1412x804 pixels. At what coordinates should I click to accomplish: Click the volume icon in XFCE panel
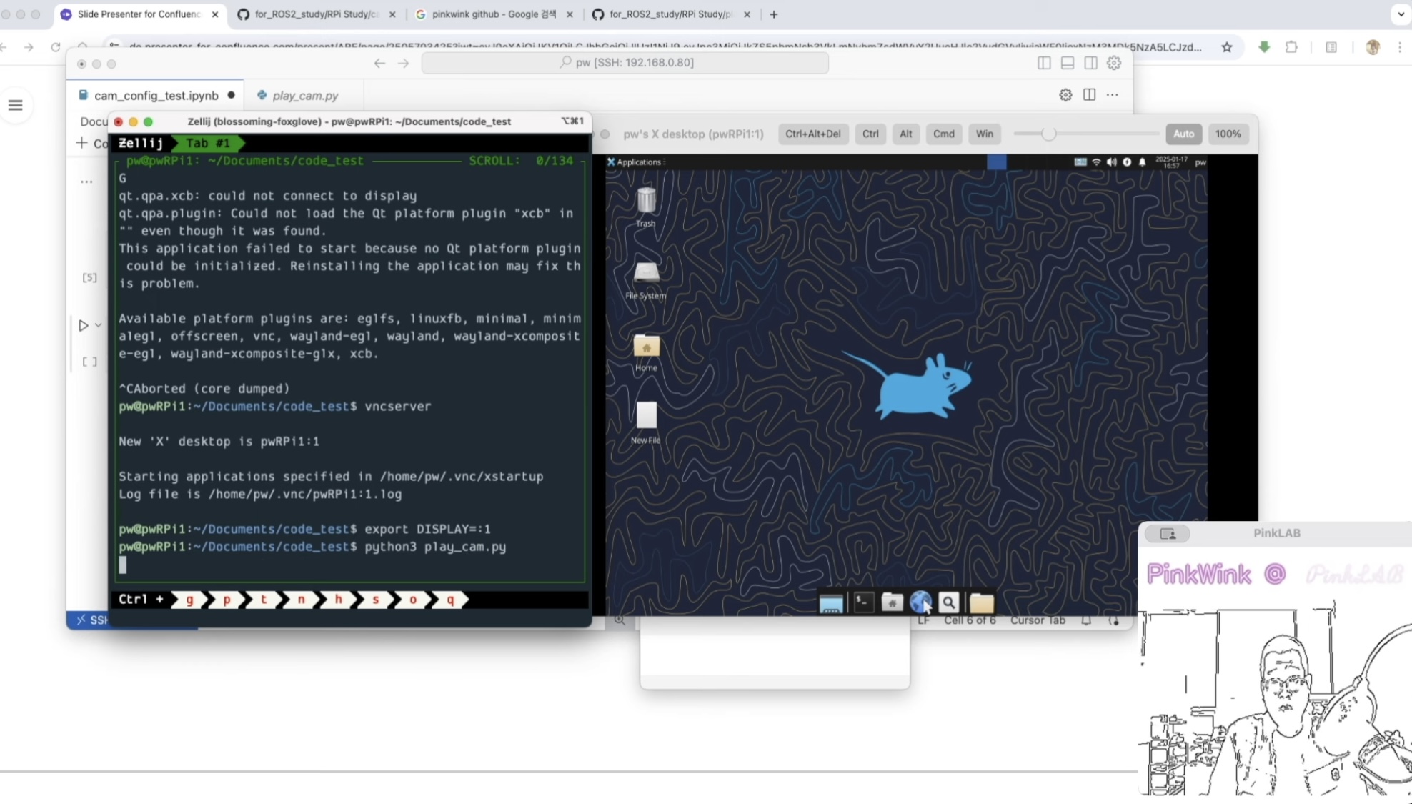tap(1111, 162)
